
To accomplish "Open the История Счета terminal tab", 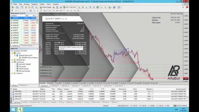I will 35,102.
